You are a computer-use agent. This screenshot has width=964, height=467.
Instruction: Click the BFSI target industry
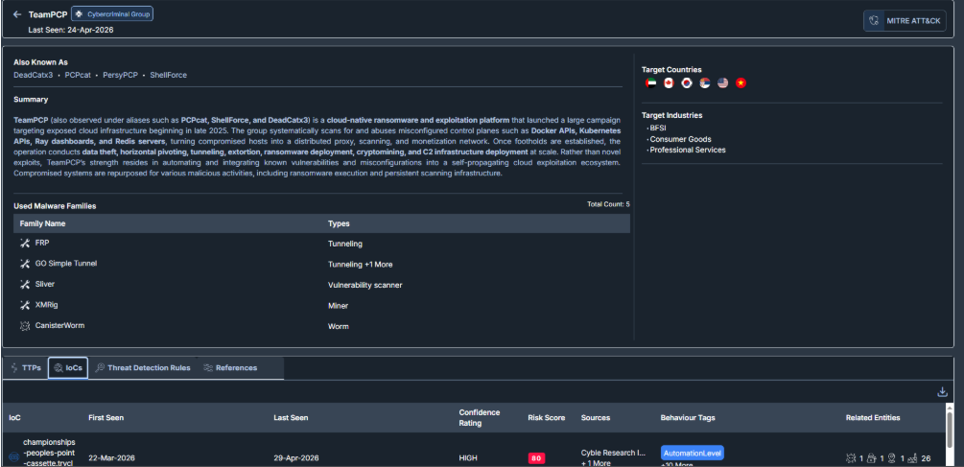click(658, 128)
